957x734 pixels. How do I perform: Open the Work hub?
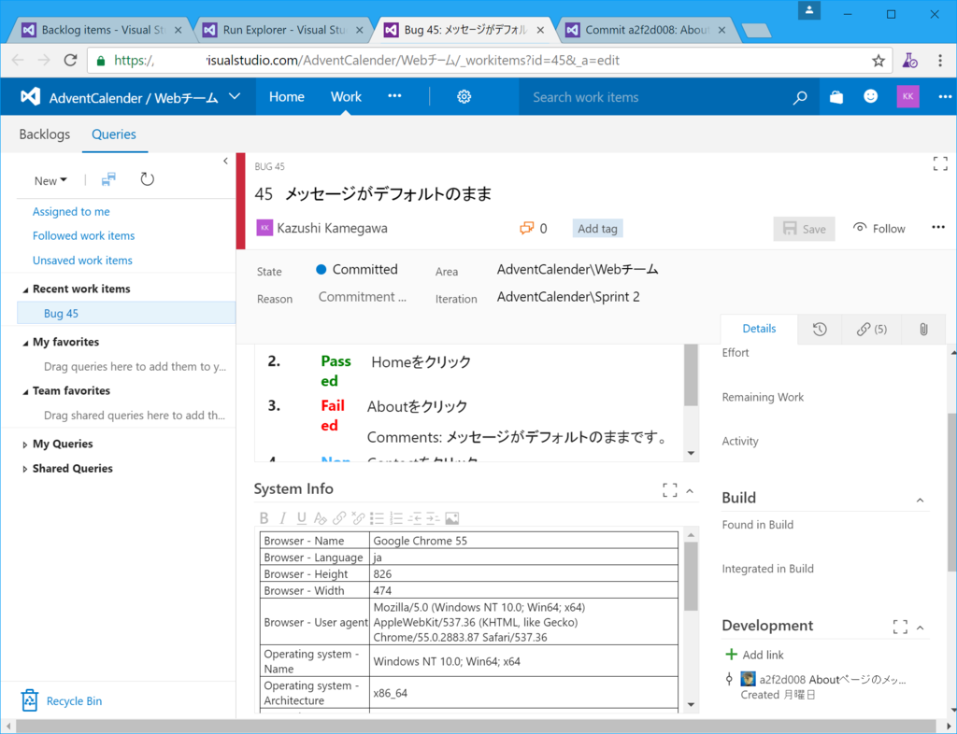[x=346, y=97]
